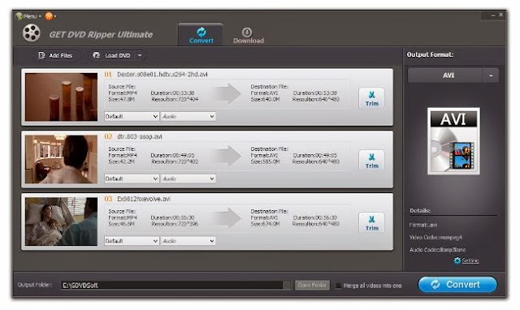Click the conversion arrow in first row
The image size is (520, 310).
tap(227, 93)
